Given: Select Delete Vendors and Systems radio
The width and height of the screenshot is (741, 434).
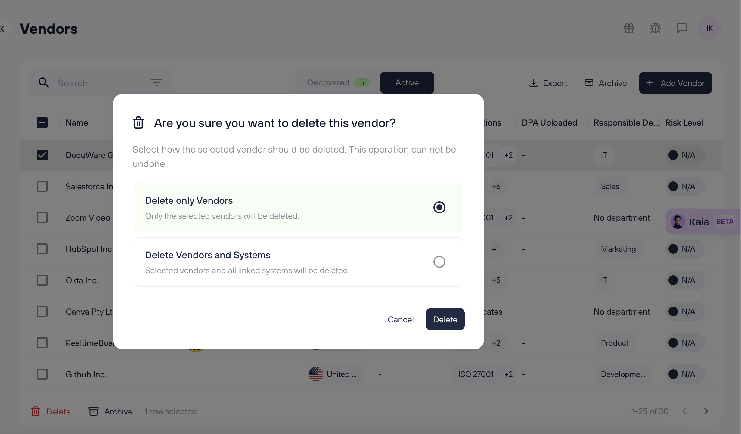Looking at the screenshot, I should tap(439, 262).
